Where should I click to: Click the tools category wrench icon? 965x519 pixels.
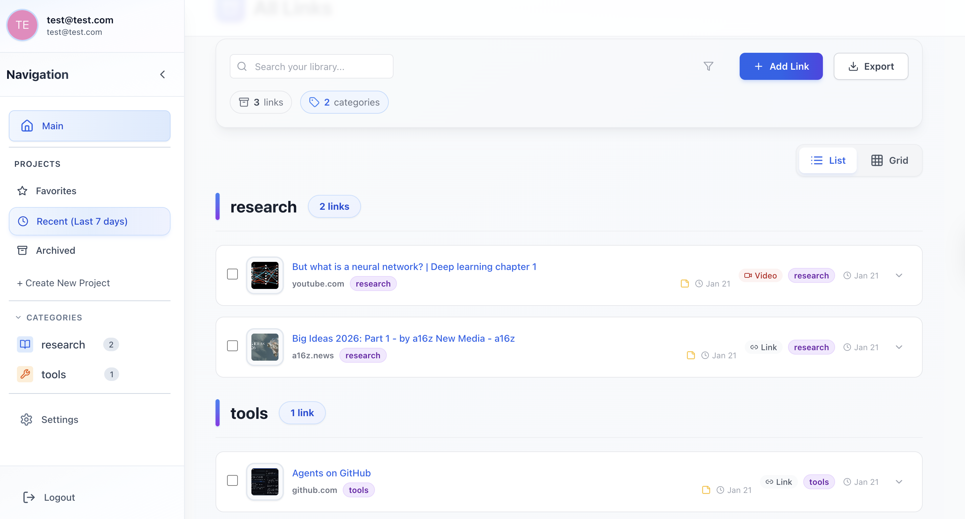coord(25,374)
